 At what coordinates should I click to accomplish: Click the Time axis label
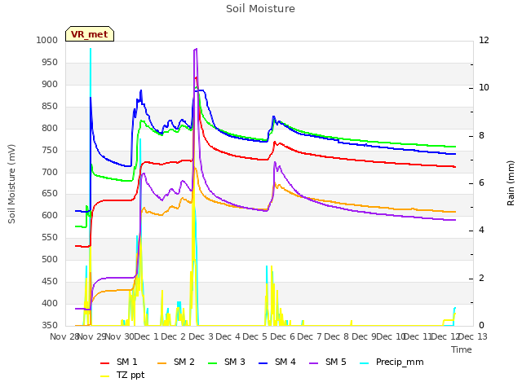tap(462, 349)
